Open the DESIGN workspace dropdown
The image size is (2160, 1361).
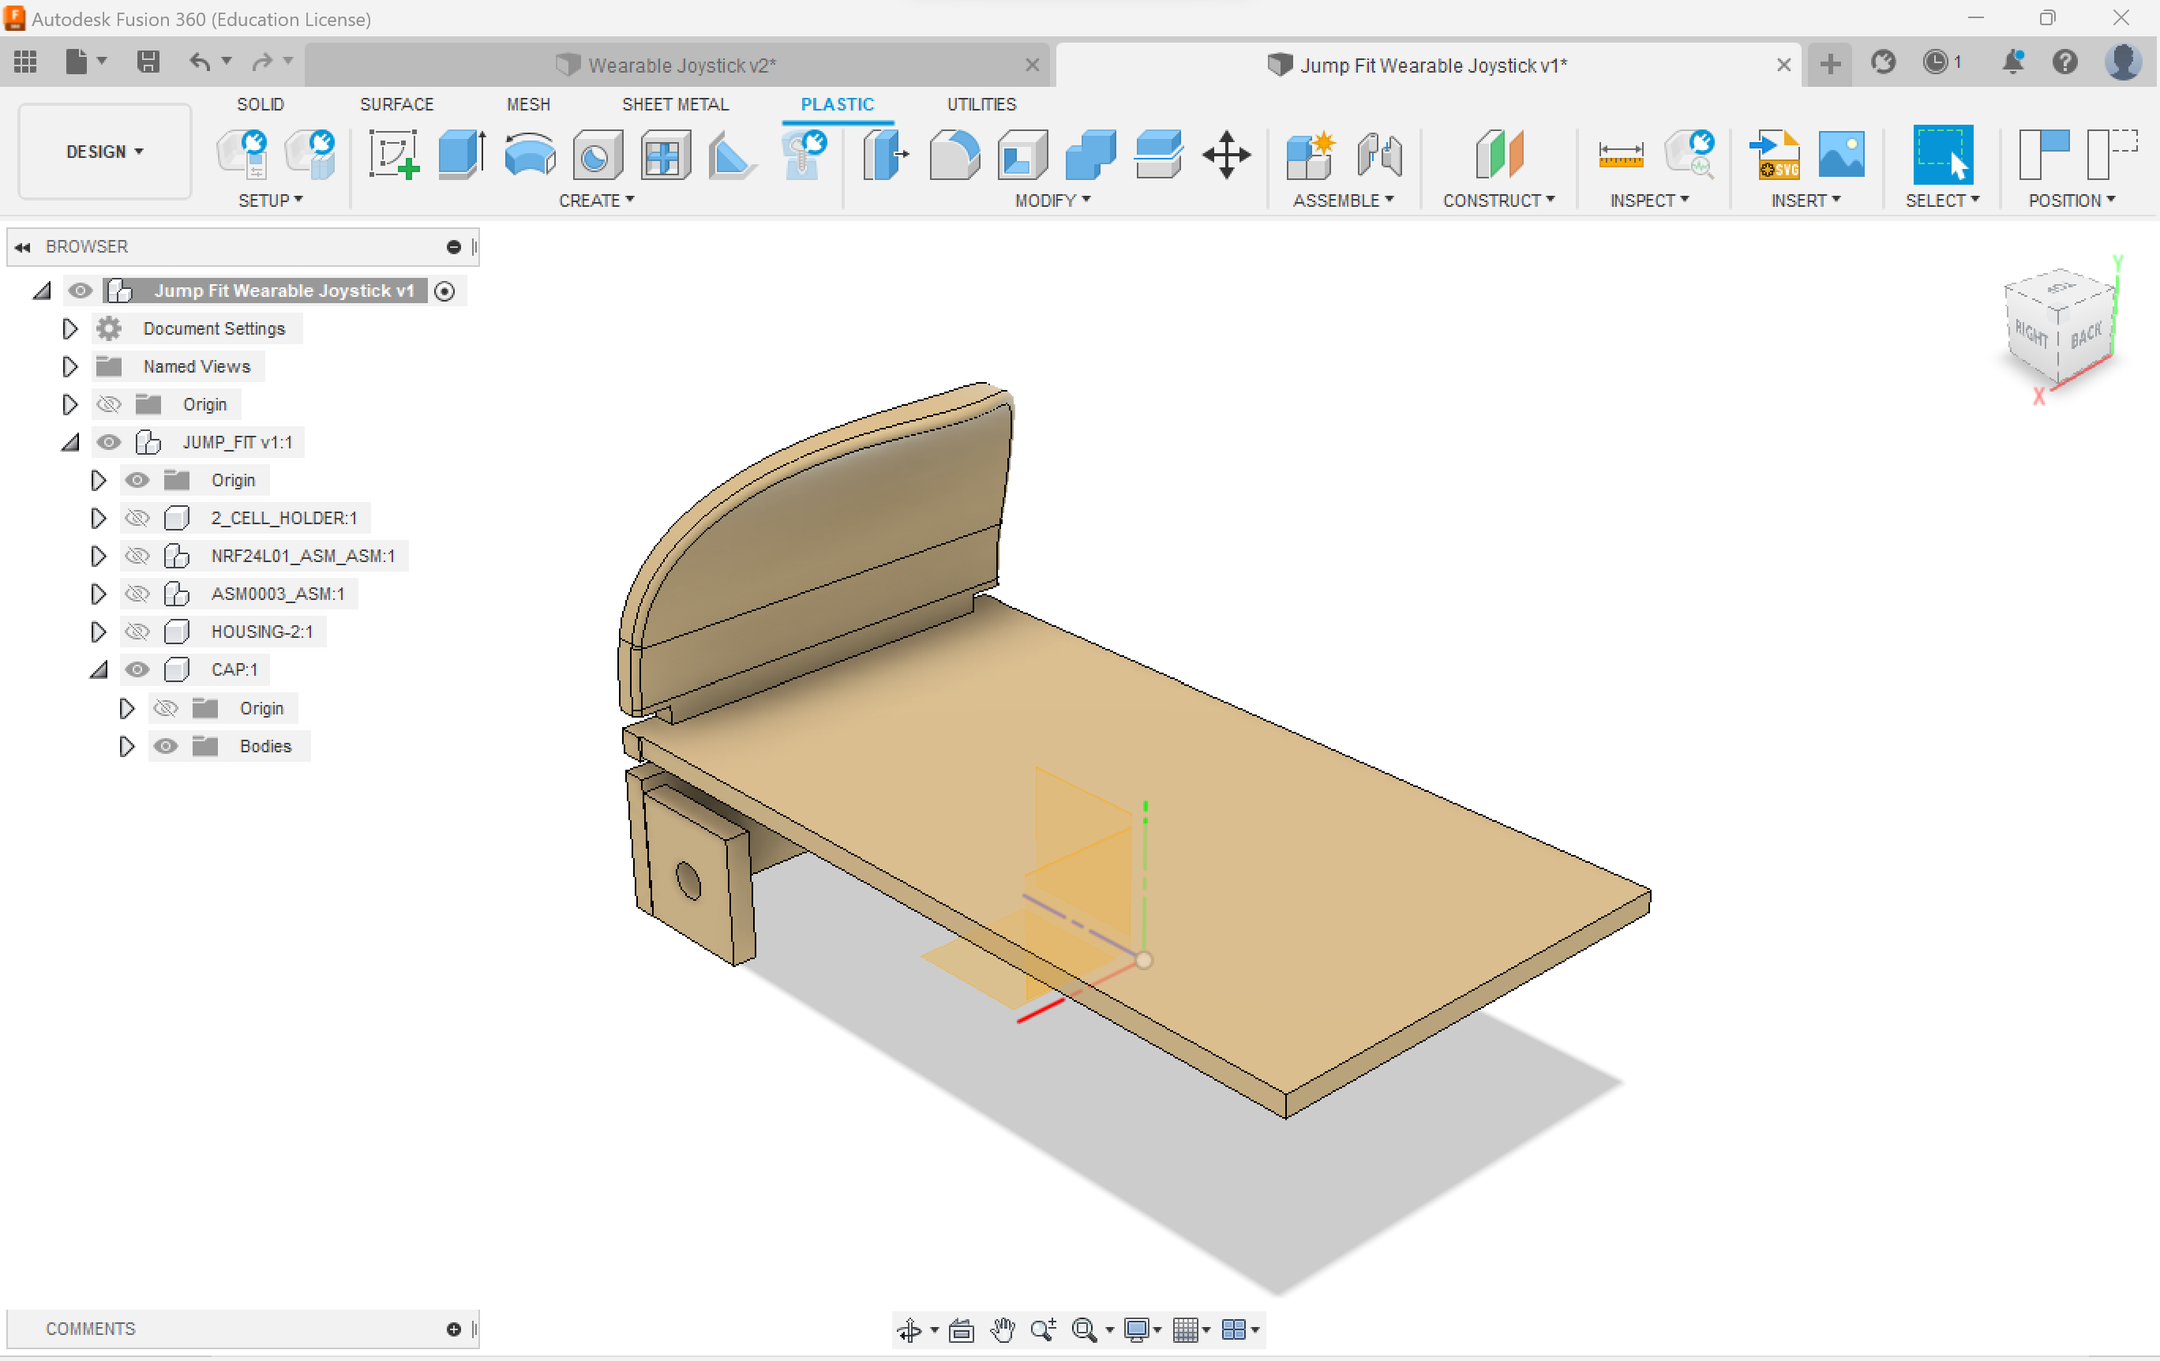click(x=104, y=152)
